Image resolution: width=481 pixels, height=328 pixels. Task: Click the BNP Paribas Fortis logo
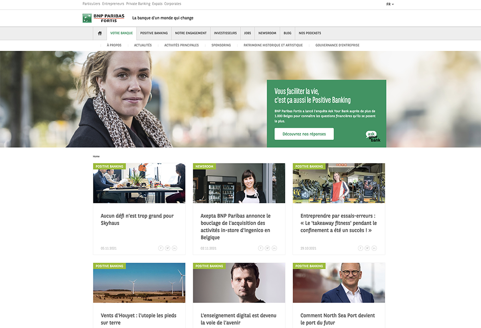[104, 18]
